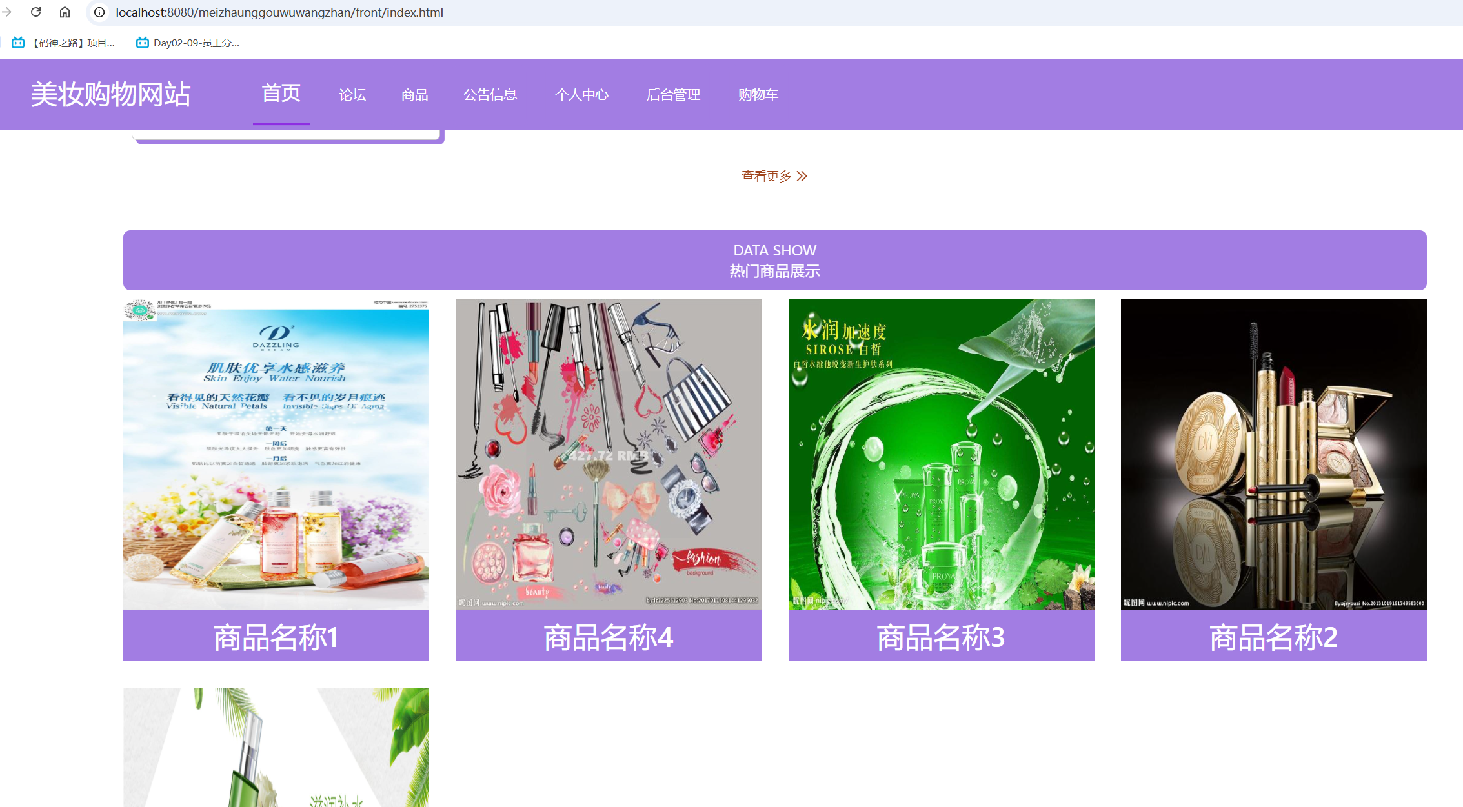Open the 公告信息 menu item
Image resolution: width=1463 pixels, height=807 pixels.
490,95
